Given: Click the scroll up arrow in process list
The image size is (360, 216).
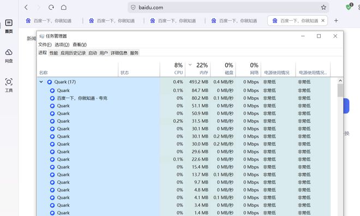Looking at the screenshot, I should 340,81.
